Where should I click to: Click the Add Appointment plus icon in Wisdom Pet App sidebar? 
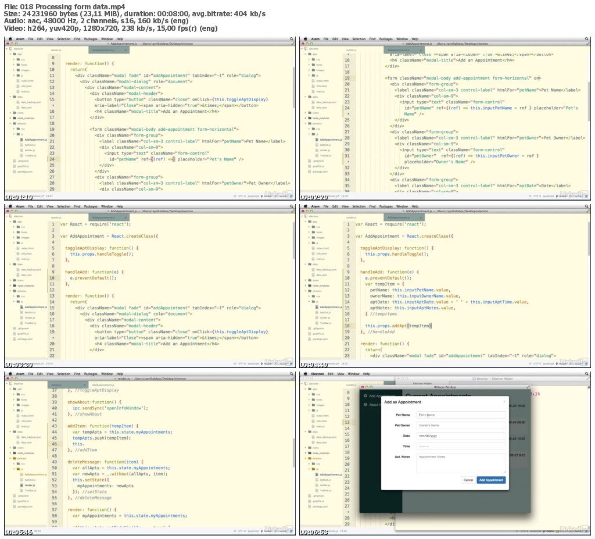click(x=365, y=396)
